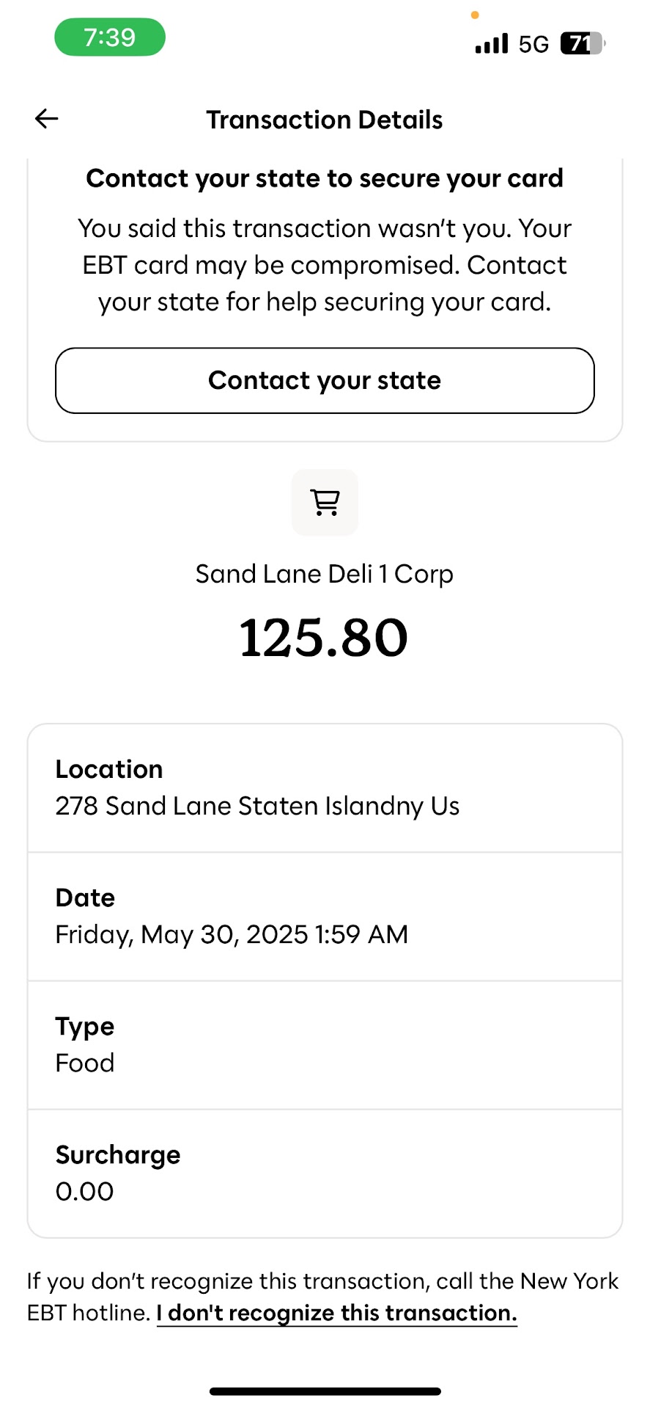650x1409 pixels.
Task: Tap the compromised EBT card warning text
Action: (325, 265)
